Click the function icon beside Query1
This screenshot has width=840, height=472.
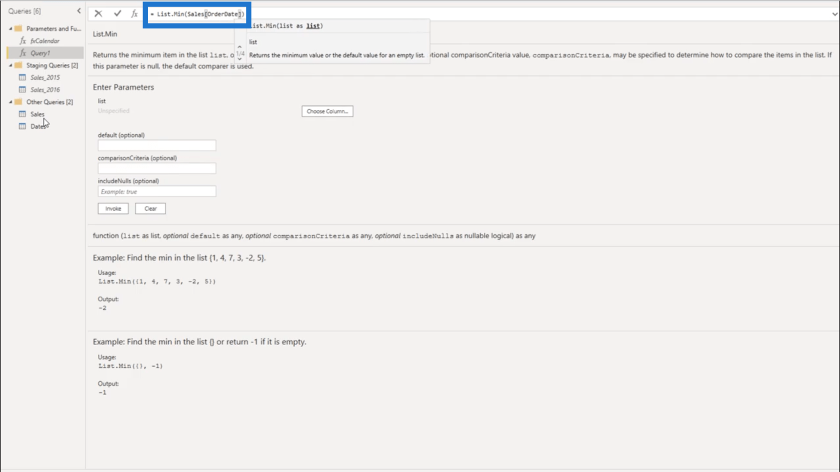[x=23, y=52]
